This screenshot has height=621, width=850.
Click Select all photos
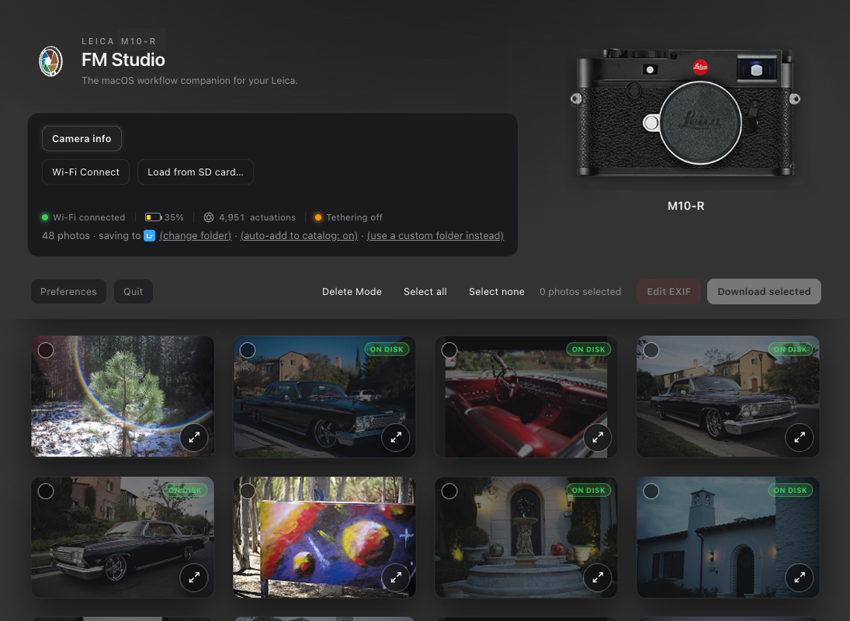425,292
